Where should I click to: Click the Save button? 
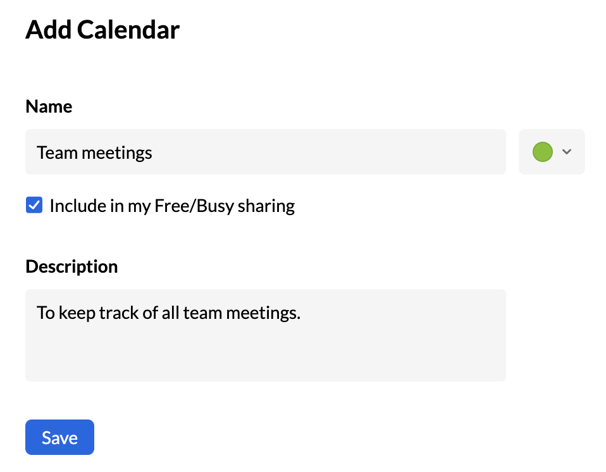pyautogui.click(x=59, y=437)
